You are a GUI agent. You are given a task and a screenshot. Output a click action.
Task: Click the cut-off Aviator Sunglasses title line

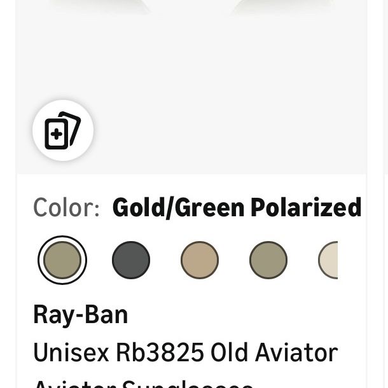coord(143,384)
